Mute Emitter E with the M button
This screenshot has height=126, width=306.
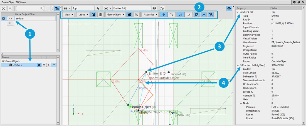click(44, 65)
